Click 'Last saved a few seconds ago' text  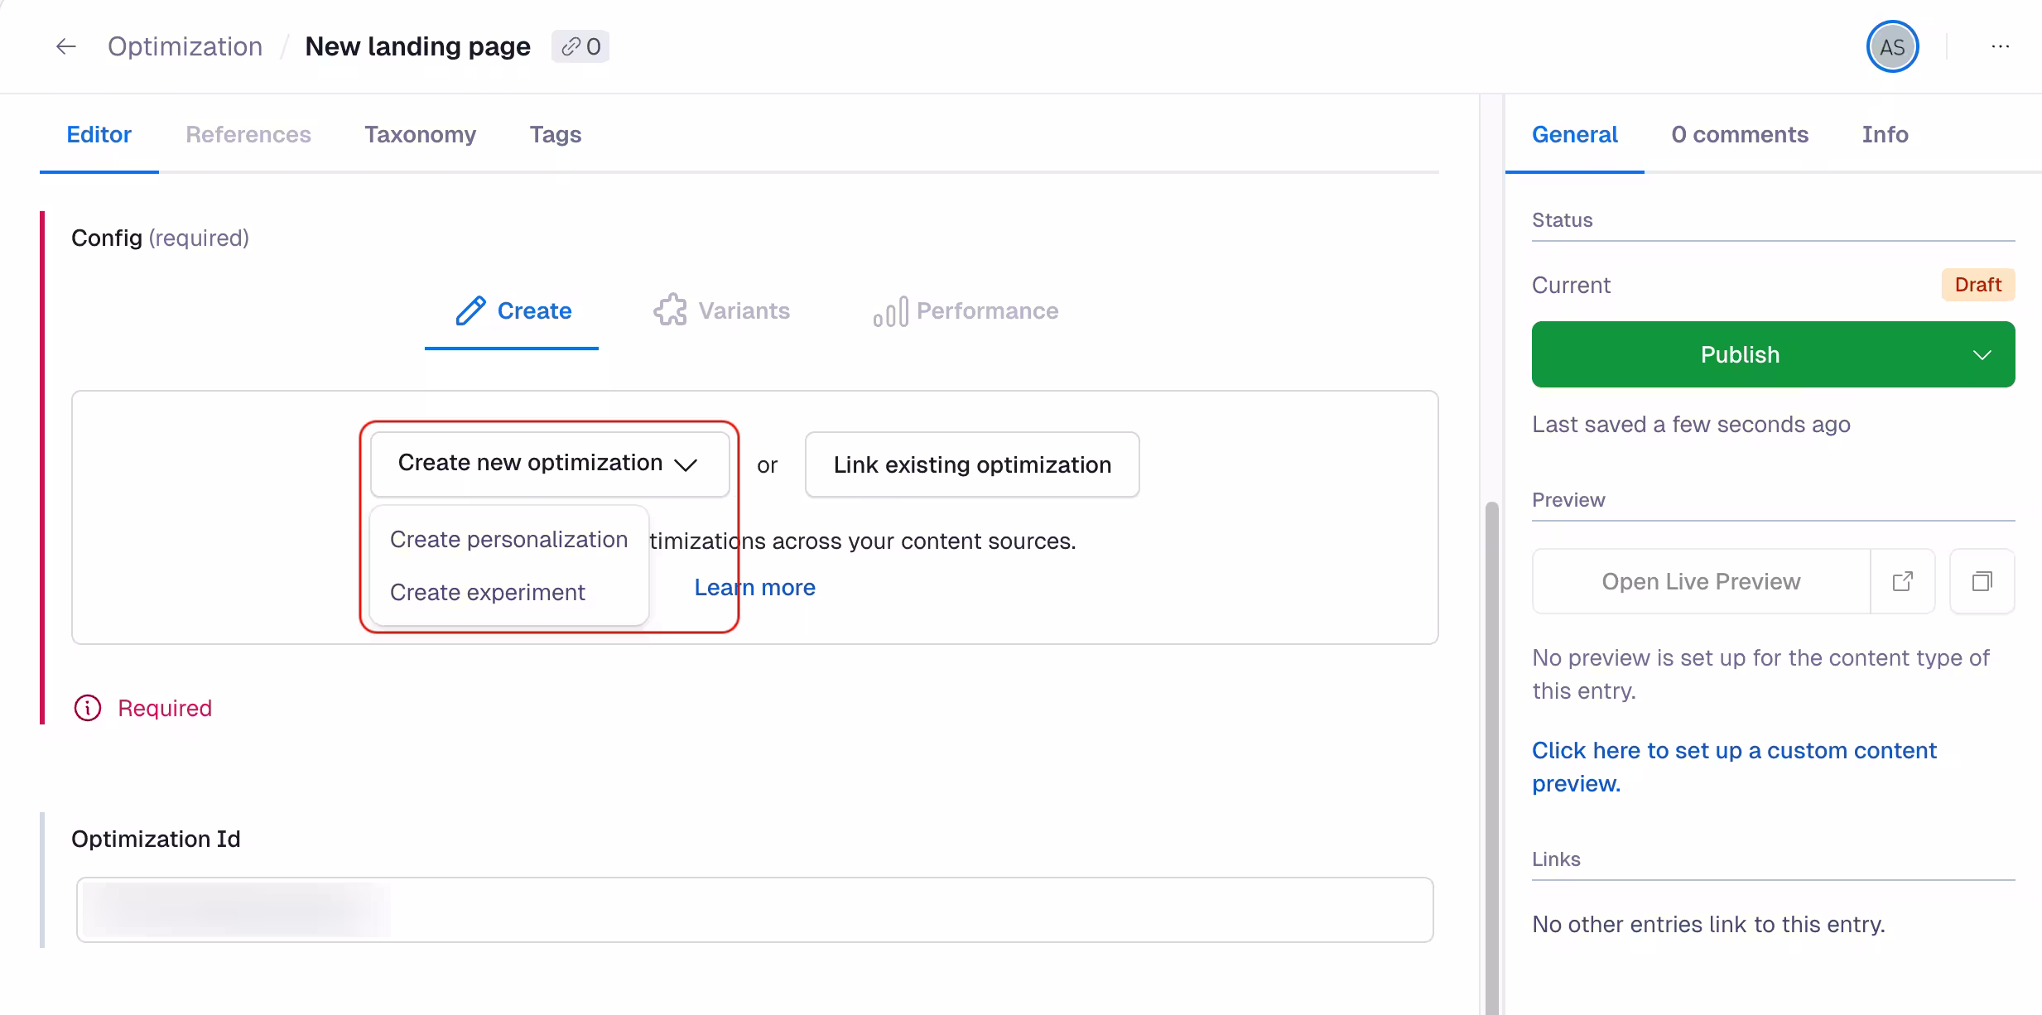click(x=1691, y=424)
